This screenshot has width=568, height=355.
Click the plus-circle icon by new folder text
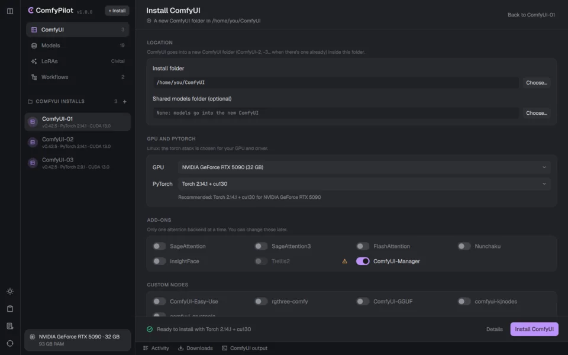click(x=149, y=21)
